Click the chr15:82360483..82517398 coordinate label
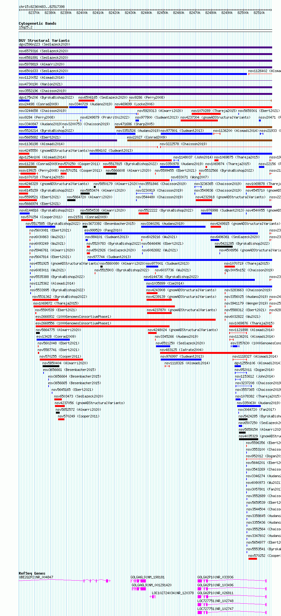 click(x=42, y=7)
